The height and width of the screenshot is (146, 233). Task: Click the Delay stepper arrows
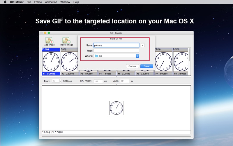tap(60, 81)
